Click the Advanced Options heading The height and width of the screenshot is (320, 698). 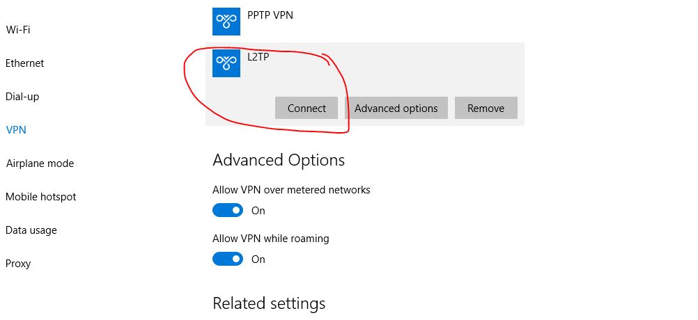coord(279,160)
